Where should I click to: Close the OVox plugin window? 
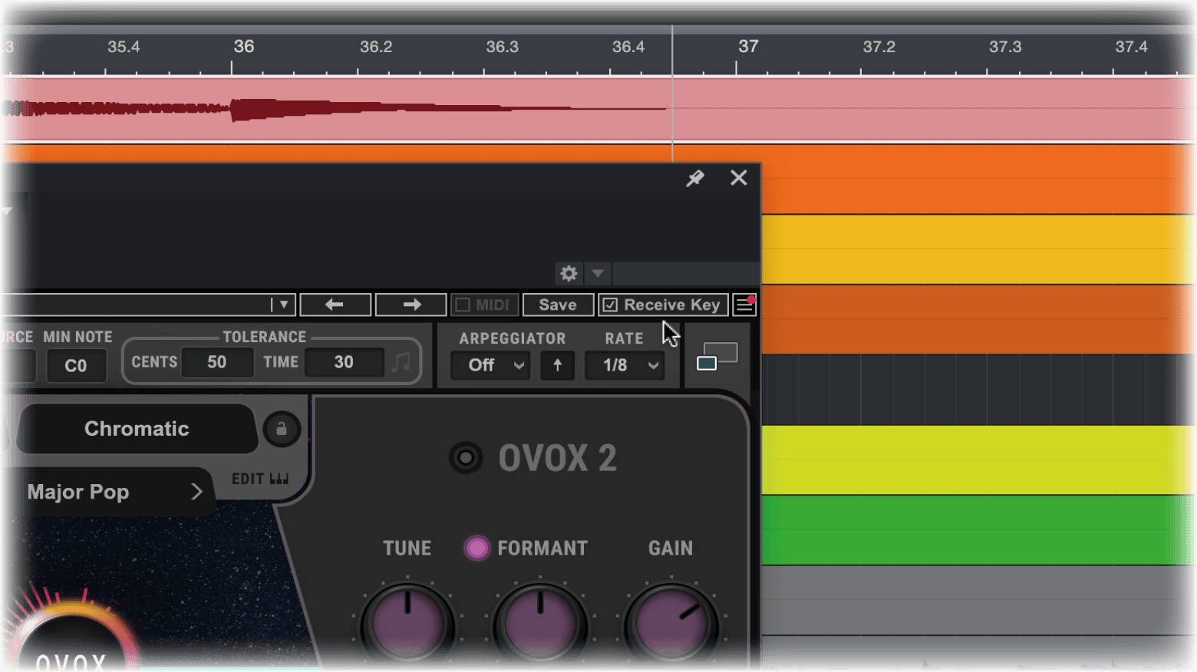pos(738,178)
